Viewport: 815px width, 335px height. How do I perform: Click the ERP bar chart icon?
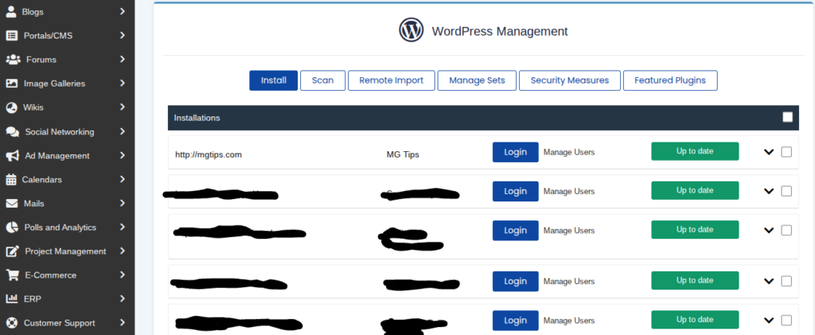[11, 299]
